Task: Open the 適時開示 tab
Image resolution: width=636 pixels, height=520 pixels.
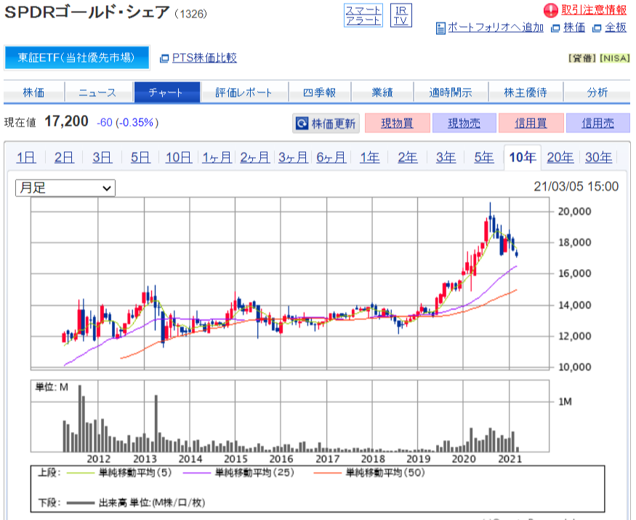Action: coord(450,92)
